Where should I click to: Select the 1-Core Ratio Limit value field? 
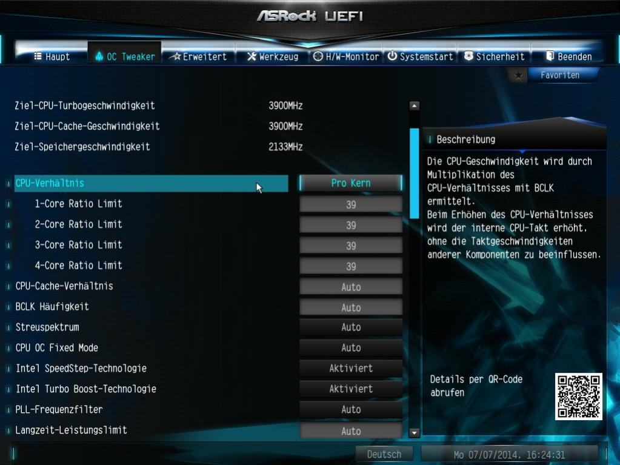point(351,204)
